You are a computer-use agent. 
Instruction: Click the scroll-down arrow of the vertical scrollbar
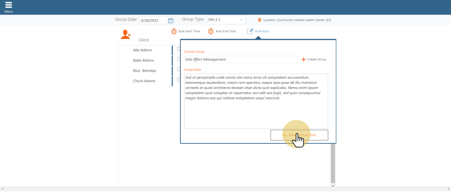(333, 186)
